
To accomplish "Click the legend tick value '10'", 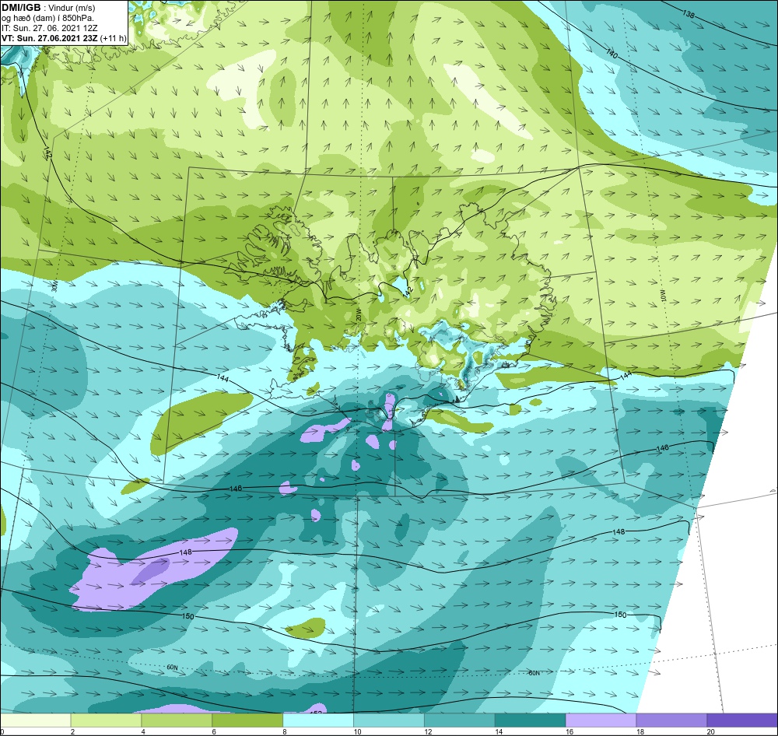I will (357, 731).
